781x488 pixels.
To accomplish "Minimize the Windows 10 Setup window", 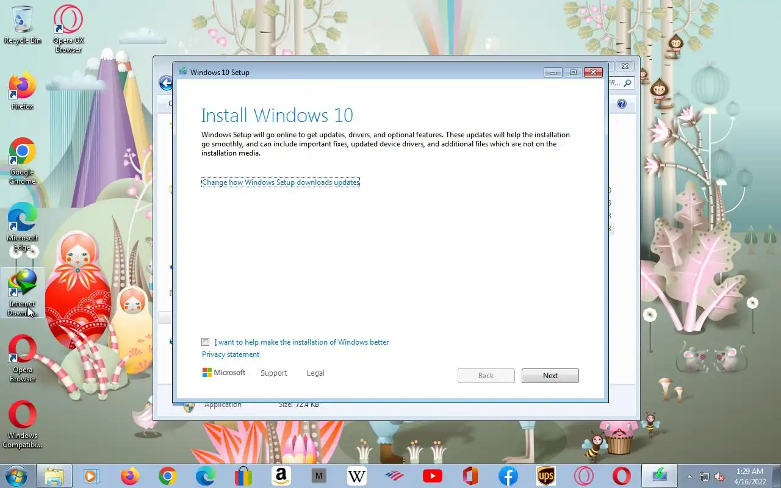I will point(553,73).
